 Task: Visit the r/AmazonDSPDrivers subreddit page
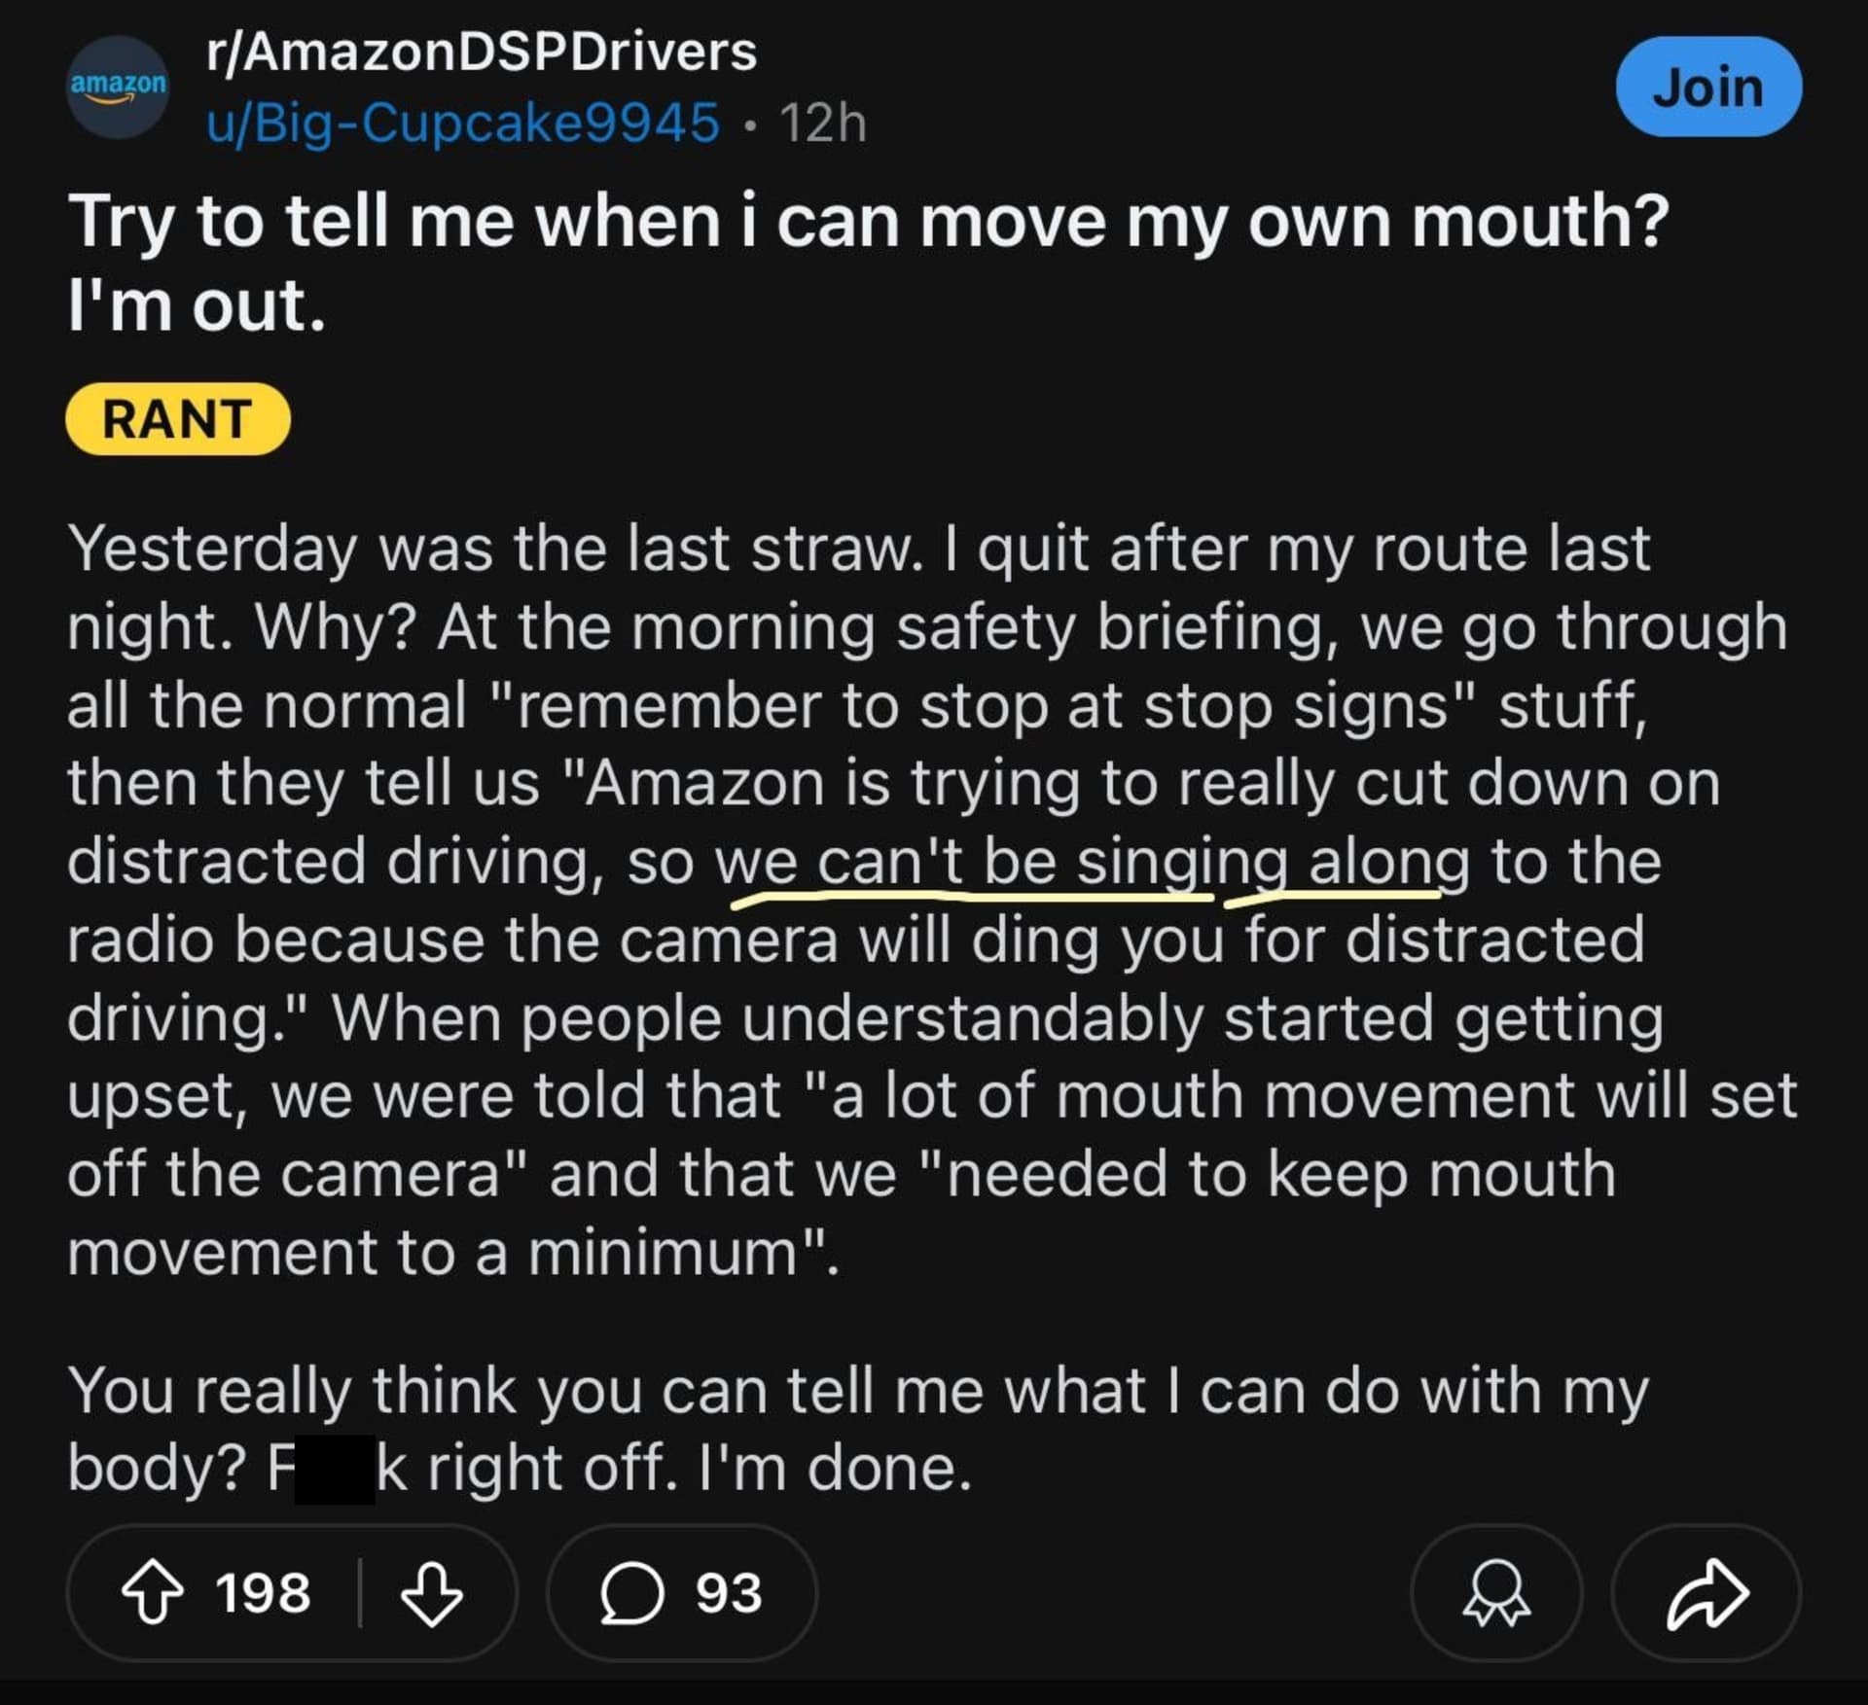[x=481, y=52]
